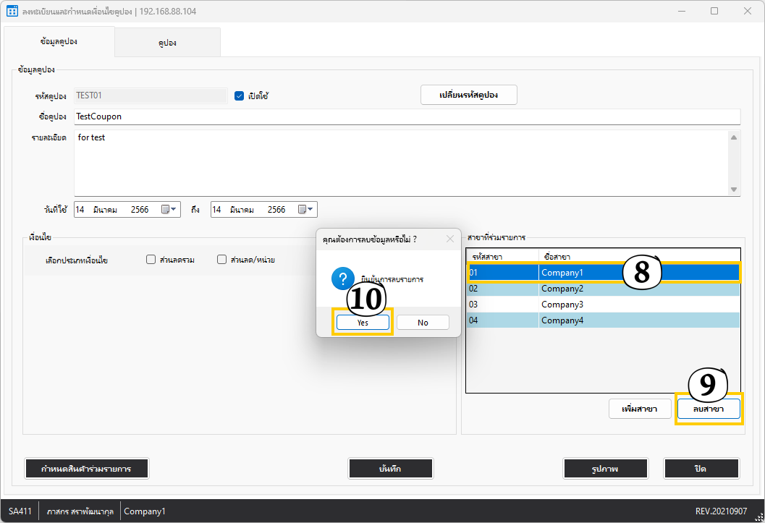Enable the ส่วนลดรวม checkbox
765x523 pixels.
151,260
